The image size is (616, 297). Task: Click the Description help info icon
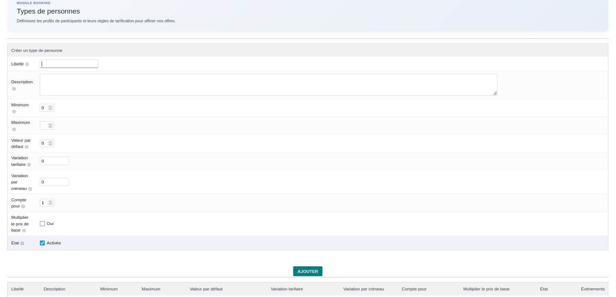(x=14, y=89)
